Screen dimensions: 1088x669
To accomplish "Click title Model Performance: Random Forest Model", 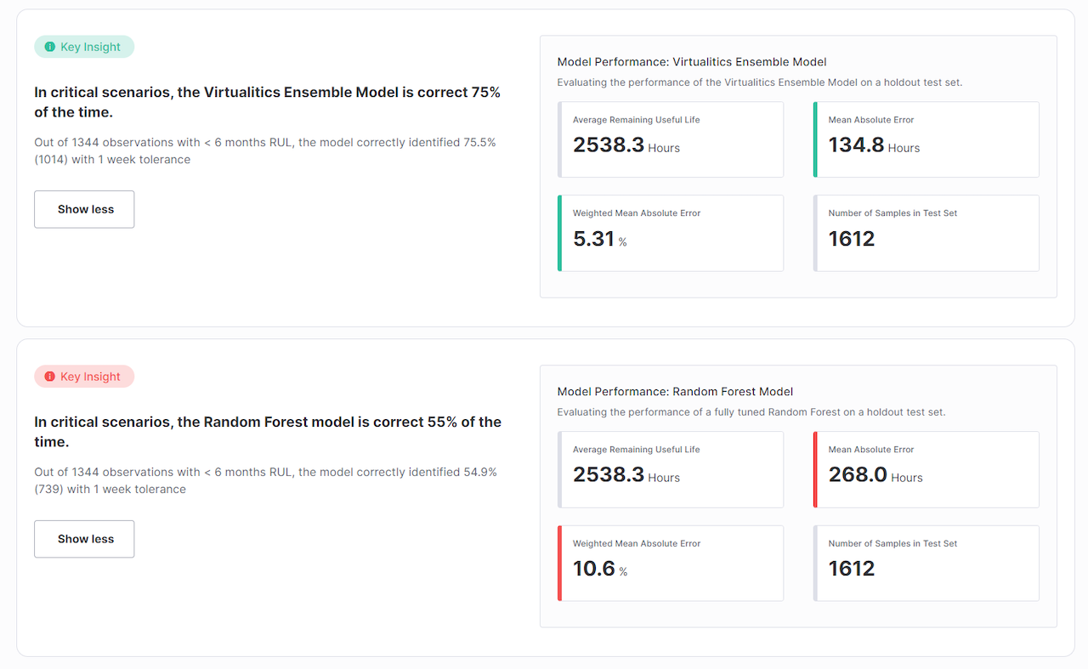I will [x=675, y=392].
